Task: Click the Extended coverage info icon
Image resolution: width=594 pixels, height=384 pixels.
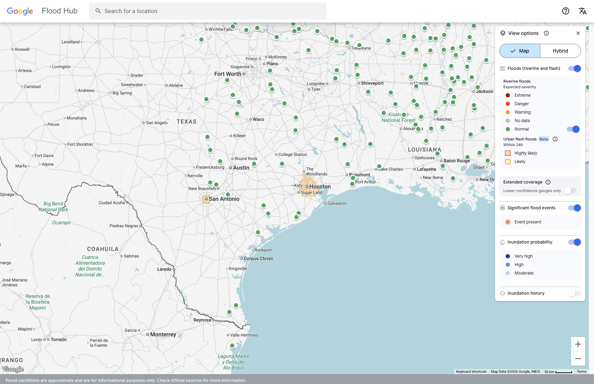Action: pos(548,182)
